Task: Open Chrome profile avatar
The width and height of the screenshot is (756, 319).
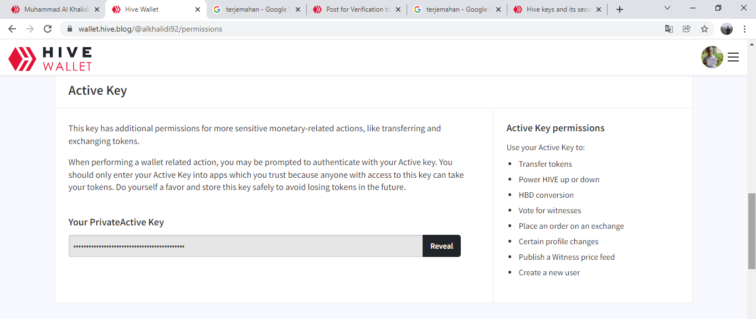Action: 727,29
